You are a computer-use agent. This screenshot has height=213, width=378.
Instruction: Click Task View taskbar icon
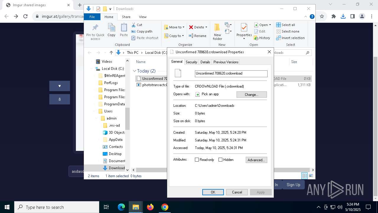coord(106,207)
